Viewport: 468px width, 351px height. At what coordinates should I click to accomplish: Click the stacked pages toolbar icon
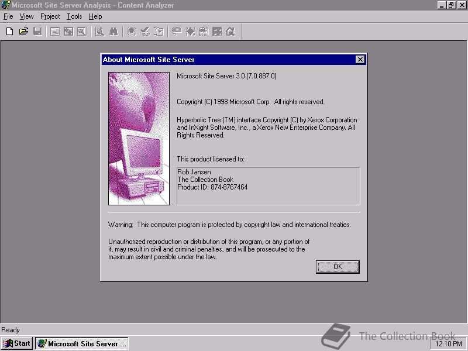(x=204, y=32)
